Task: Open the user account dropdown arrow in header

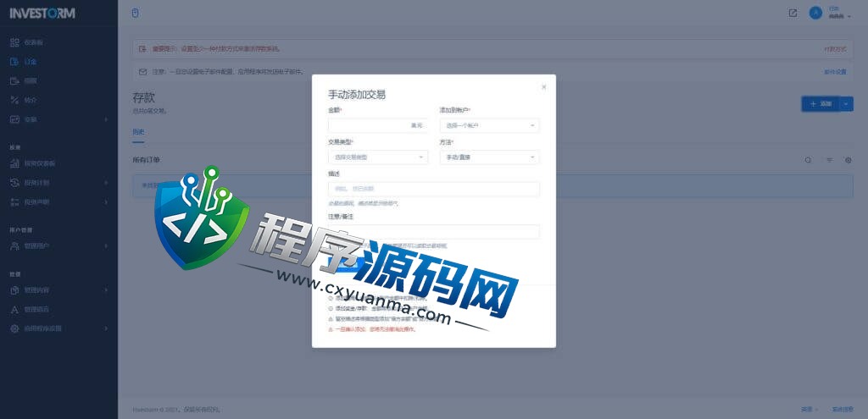Action: 849,17
